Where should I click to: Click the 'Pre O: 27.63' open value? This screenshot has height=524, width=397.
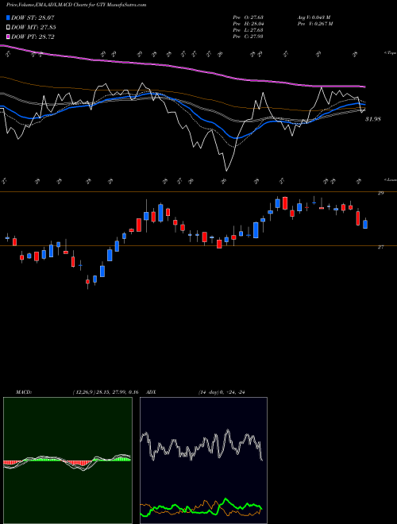pos(249,17)
